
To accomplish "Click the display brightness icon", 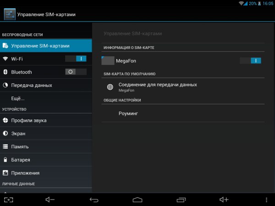I will click(x=5, y=133).
